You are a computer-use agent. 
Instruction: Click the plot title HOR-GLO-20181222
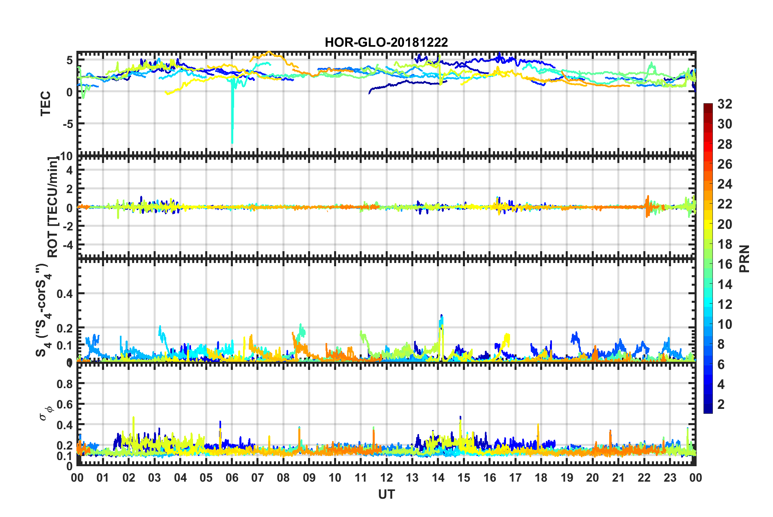386,42
